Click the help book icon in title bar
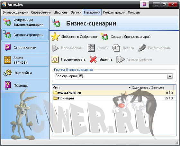This screenshot has width=180, height=146. click(144, 5)
